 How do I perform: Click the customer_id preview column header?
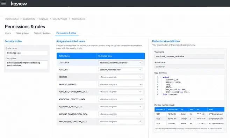click(x=160, y=109)
